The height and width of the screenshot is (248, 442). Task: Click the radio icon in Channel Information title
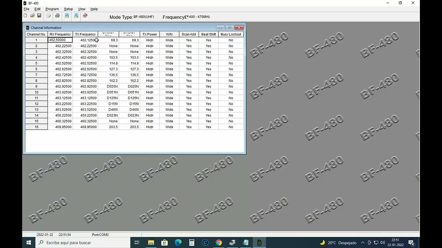point(28,28)
